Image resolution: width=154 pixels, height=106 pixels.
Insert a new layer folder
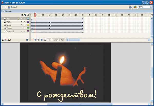pos(9,40)
